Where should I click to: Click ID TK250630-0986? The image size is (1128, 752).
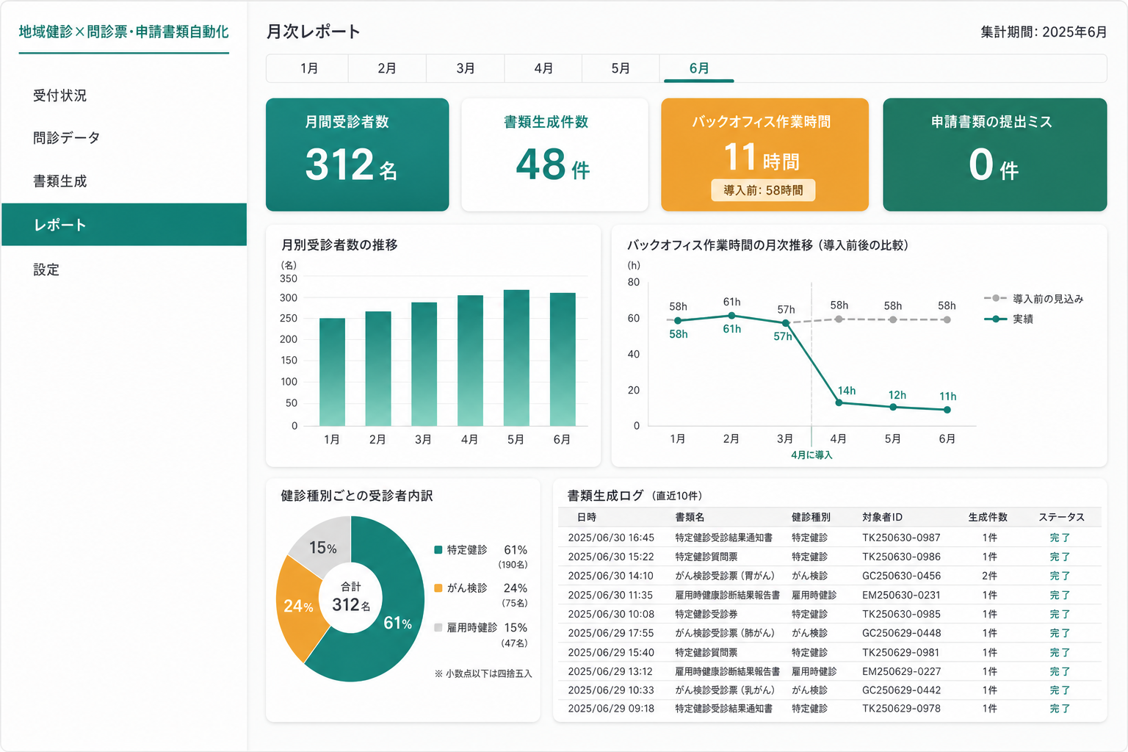[901, 557]
